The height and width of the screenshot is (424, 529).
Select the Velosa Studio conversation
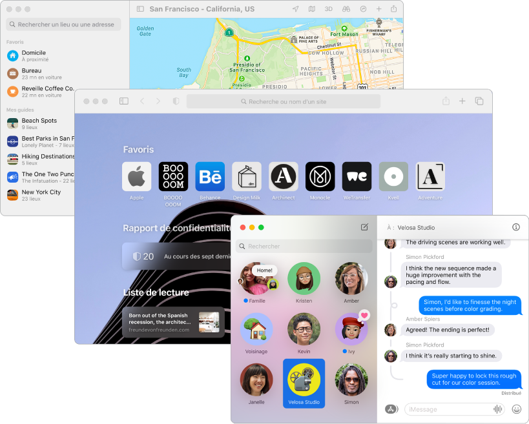304,383
